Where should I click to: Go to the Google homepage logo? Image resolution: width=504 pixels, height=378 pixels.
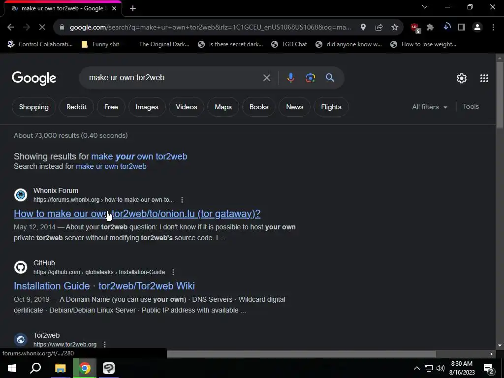[x=34, y=78]
